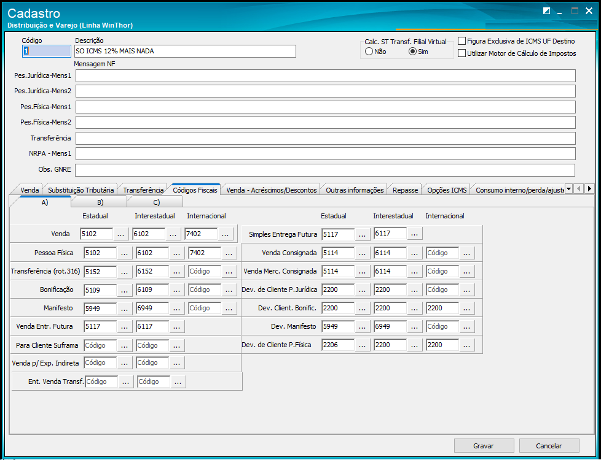Open lookup for Pessoa Física Internacional code
Screen dimensions: 601x460
click(x=229, y=253)
